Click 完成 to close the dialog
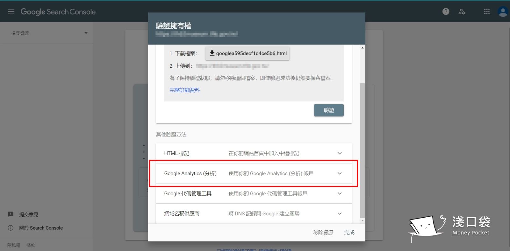510x251 pixels. [349, 233]
